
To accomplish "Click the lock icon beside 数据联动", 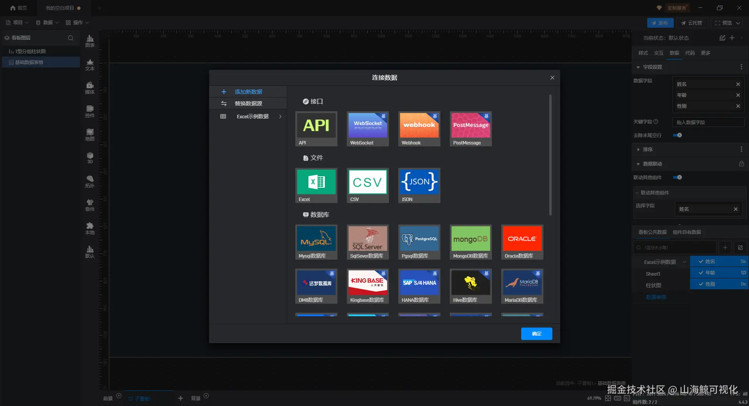I will (x=741, y=164).
